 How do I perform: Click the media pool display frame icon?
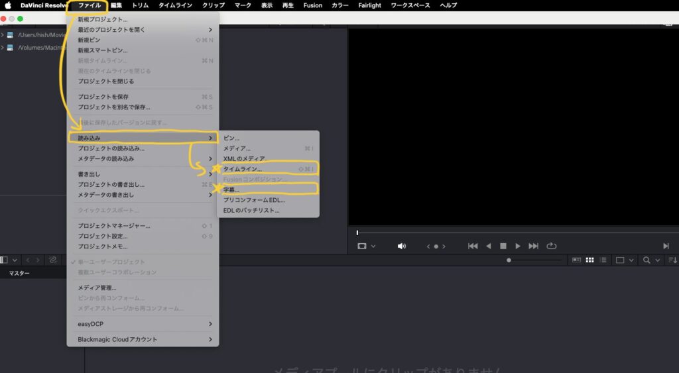pos(620,260)
